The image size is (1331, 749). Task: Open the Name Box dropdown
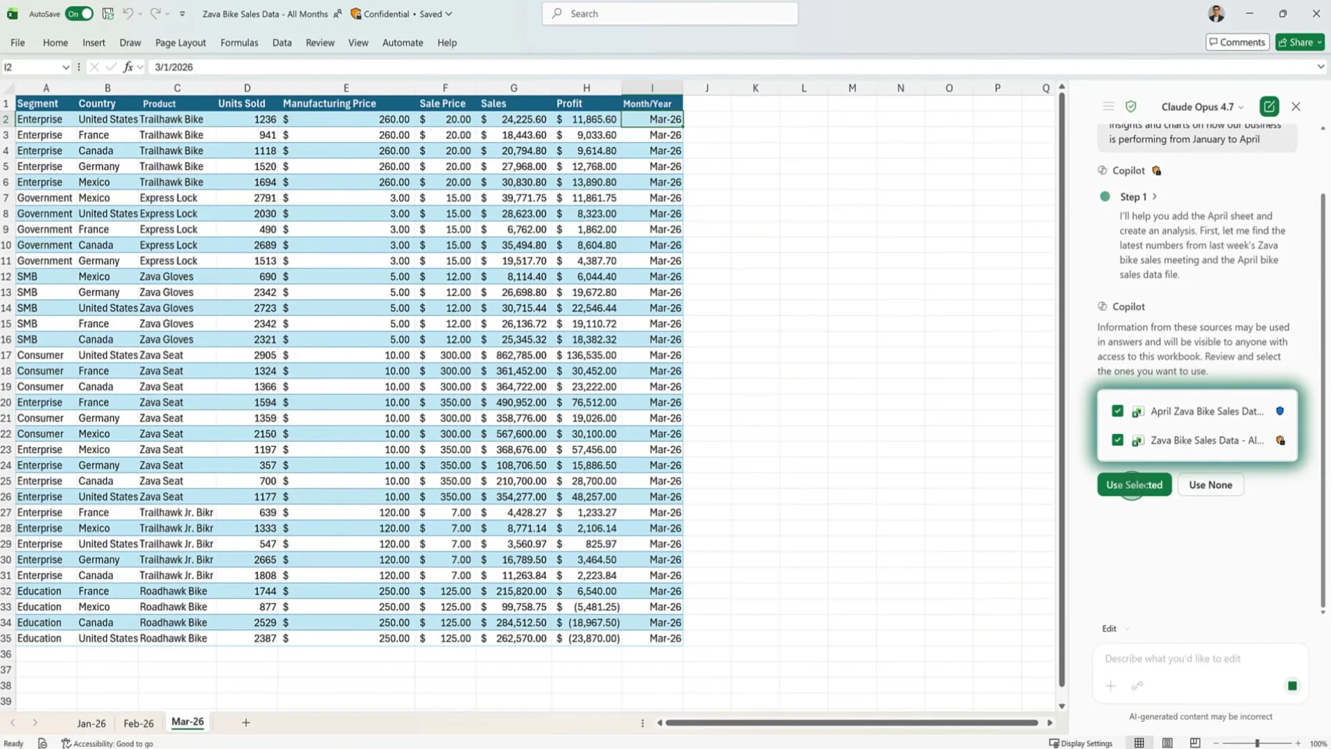tap(66, 67)
